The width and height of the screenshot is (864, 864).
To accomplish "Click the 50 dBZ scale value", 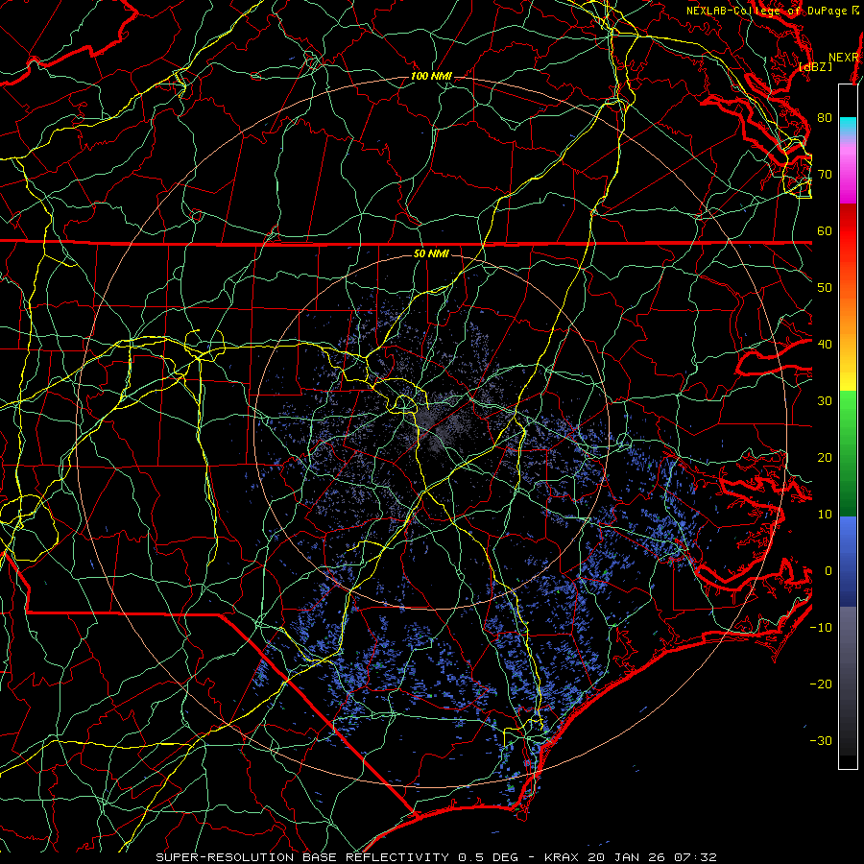I will [x=825, y=288].
